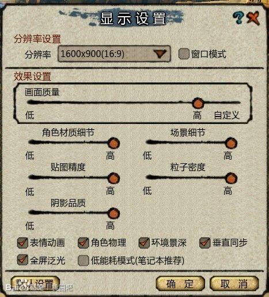
Task: Click the 场景细节 slider handle
Action: [231, 143]
